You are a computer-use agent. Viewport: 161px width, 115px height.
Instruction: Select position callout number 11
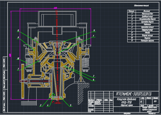[x=94, y=30]
